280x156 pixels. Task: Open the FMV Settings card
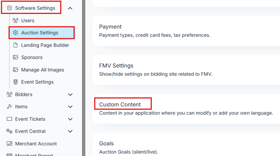point(186,70)
